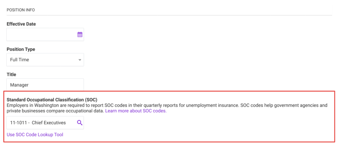Open the Effective Date calendar picker icon
The image size is (337, 144).
coord(80,35)
